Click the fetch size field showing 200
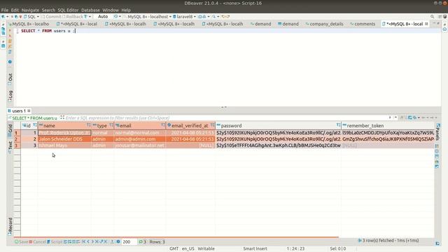The height and width of the screenshot is (252, 448). tap(129, 241)
